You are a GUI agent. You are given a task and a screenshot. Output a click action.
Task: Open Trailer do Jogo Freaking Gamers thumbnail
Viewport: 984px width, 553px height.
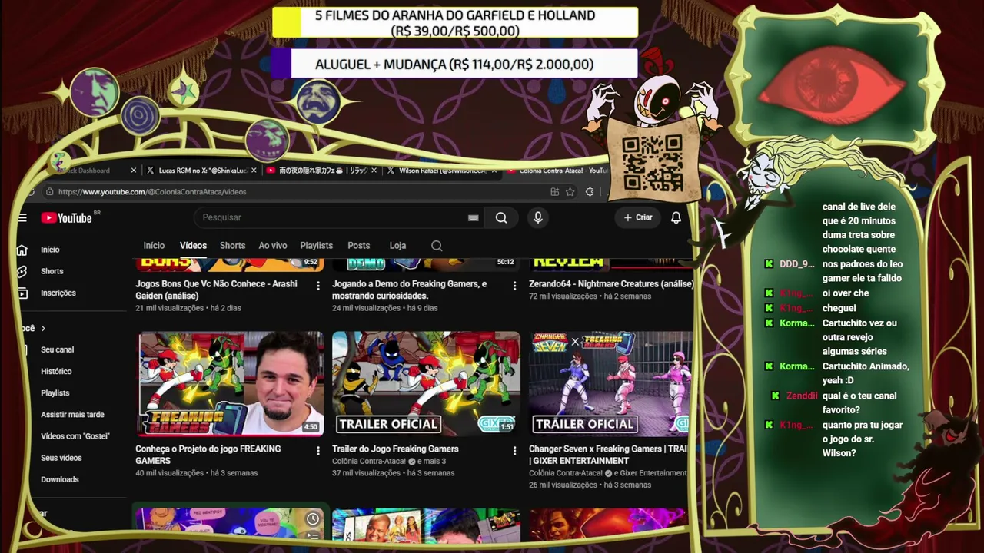click(x=427, y=384)
